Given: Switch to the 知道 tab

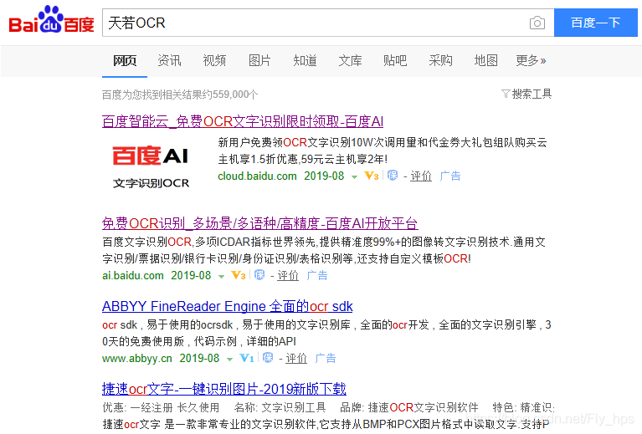Looking at the screenshot, I should 305,60.
